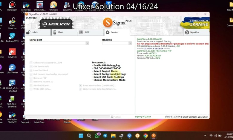Click 'Expiring 9/1/2024' status text
The width and height of the screenshot is (233, 140).
pyautogui.click(x=143, y=117)
